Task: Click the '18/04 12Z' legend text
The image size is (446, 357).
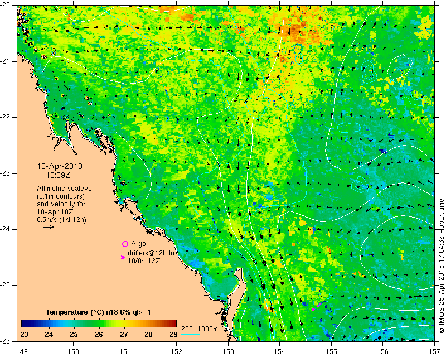Action: pyautogui.click(x=144, y=260)
